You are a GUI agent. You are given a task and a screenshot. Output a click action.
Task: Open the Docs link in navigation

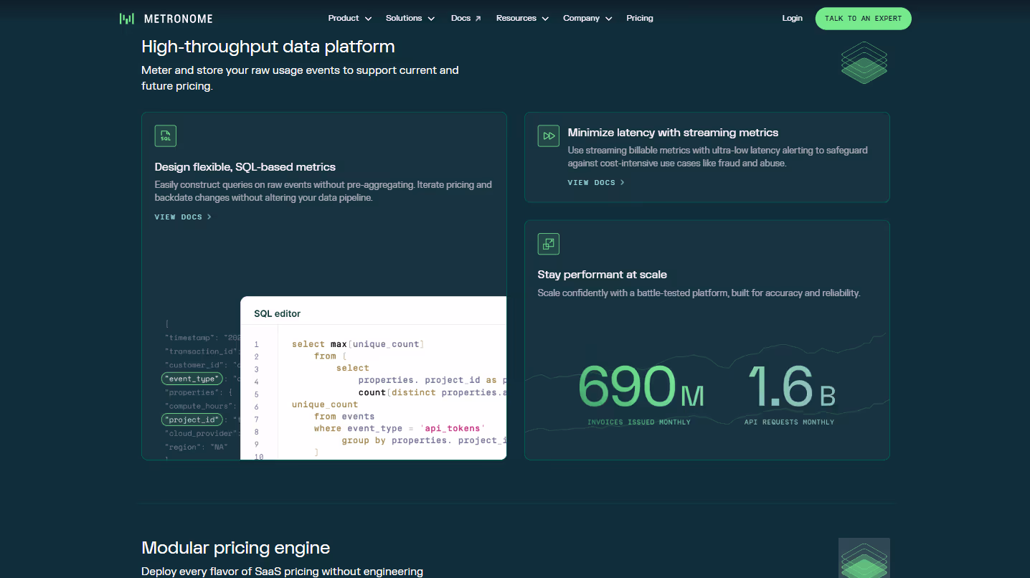[x=466, y=19]
